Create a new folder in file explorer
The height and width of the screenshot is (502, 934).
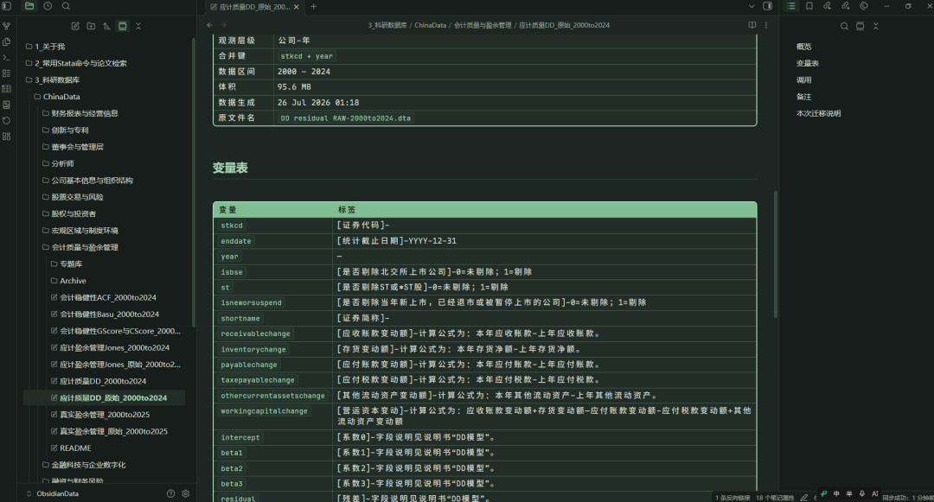click(x=91, y=26)
